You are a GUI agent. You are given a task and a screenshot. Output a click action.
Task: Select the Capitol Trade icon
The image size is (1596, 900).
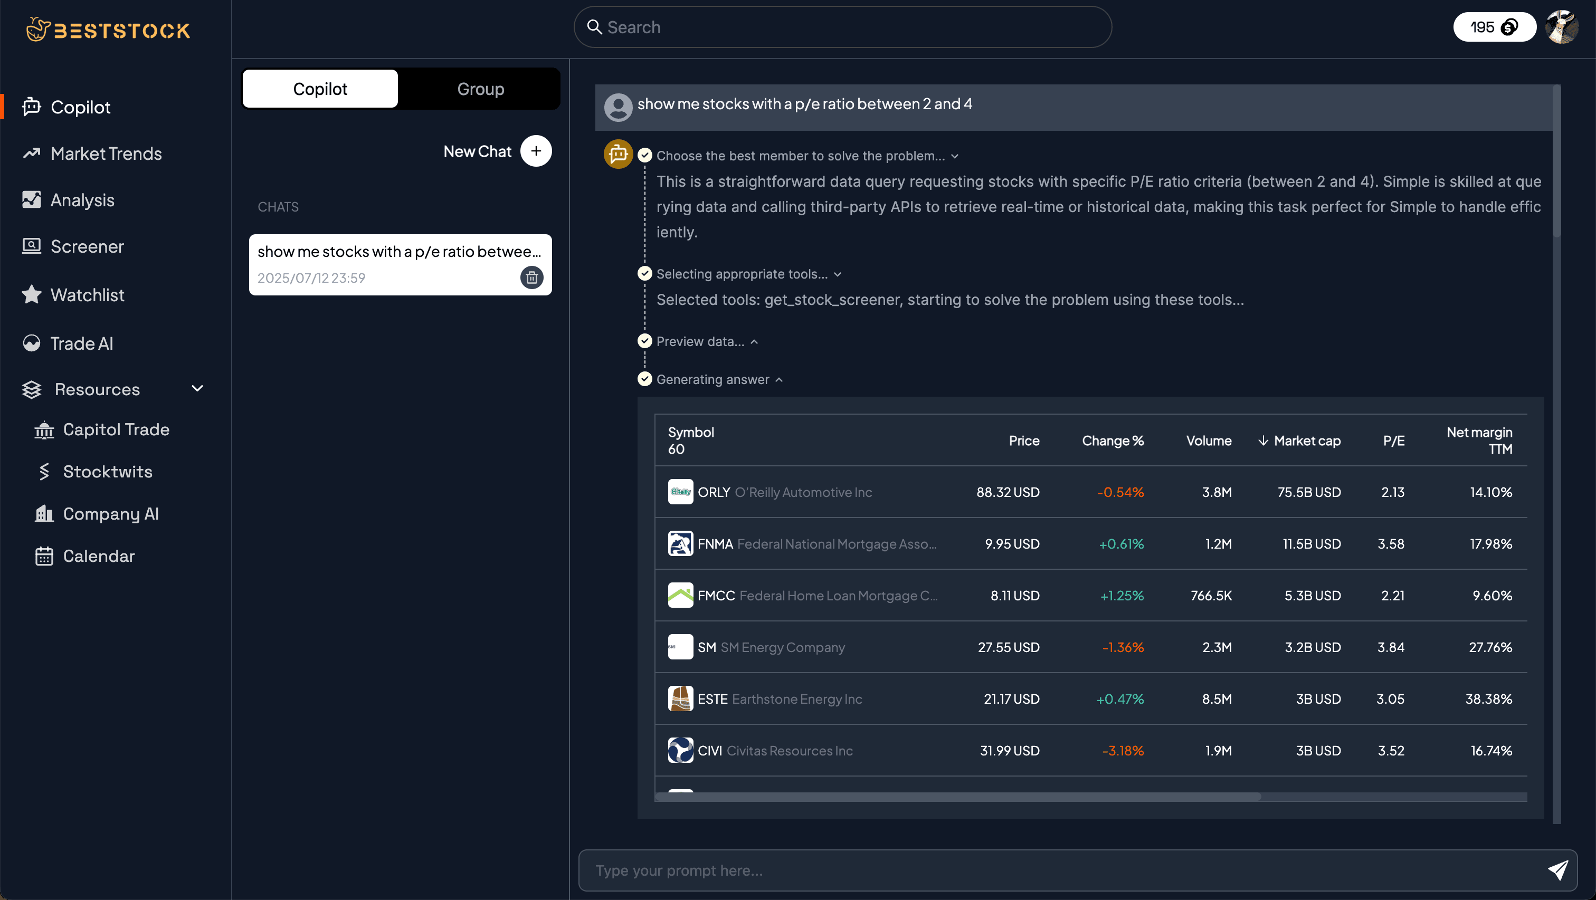(x=44, y=429)
